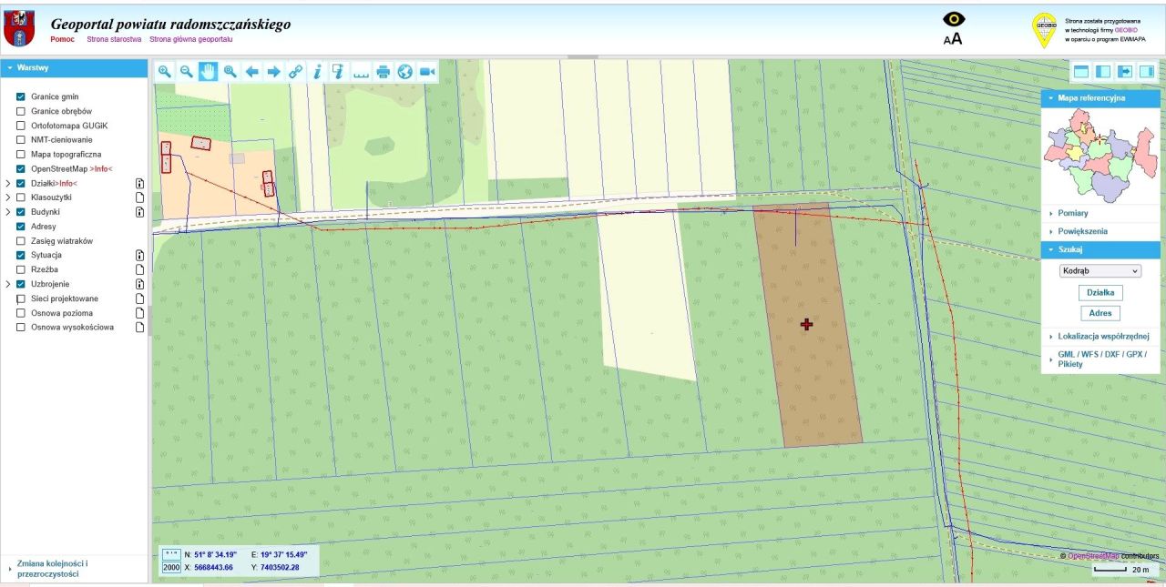Image resolution: width=1166 pixels, height=587 pixels.
Task: Toggle the left panel visibility icon
Action: pos(1103,72)
